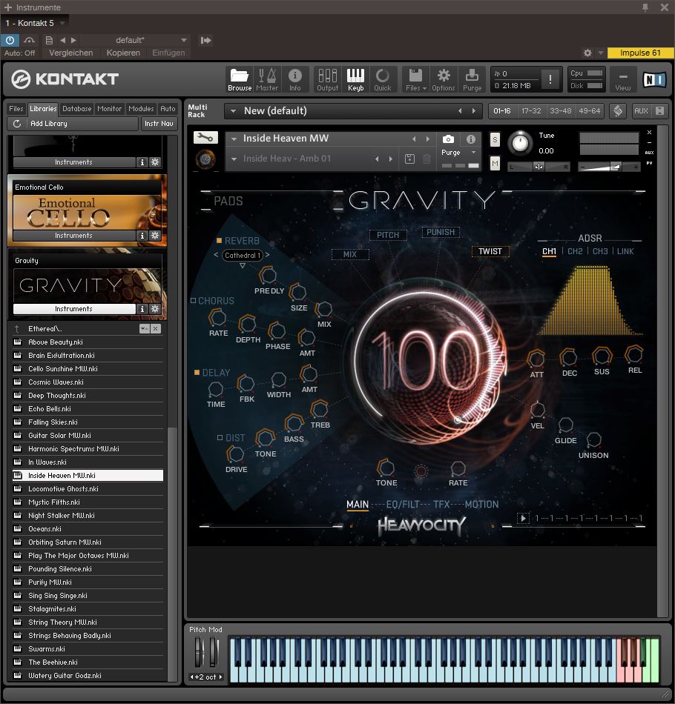Show the Output mixer
Screen dimensions: 675x704
click(x=328, y=79)
